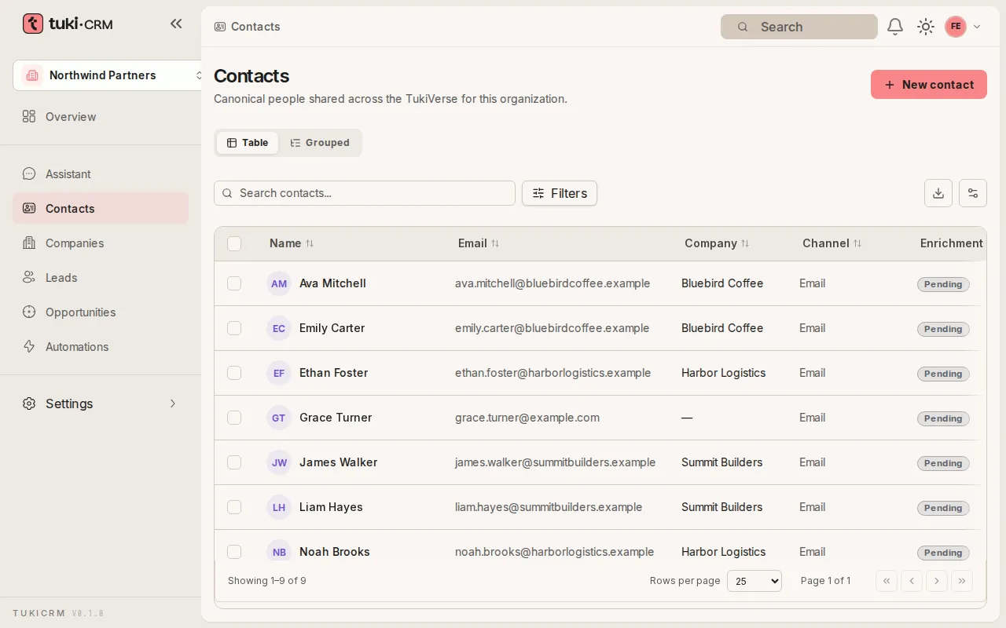Screen dimensions: 1006x628
Task: Click the Ava Mitchell name link
Action: tap(332, 283)
